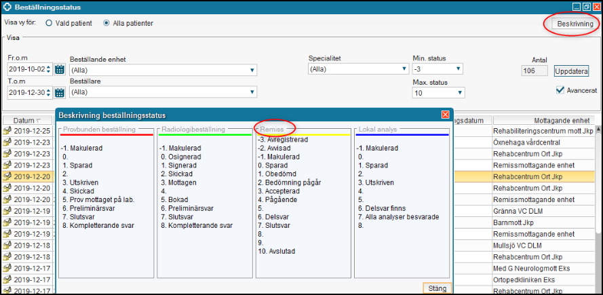Image resolution: width=603 pixels, height=295 pixels.
Task: Click the Stäng button in the dialog
Action: (x=437, y=288)
